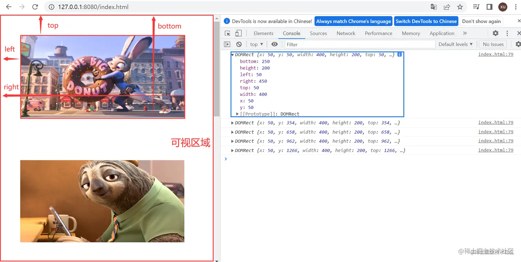
Task: Open JavaScript context top dropdown
Action: [257, 44]
